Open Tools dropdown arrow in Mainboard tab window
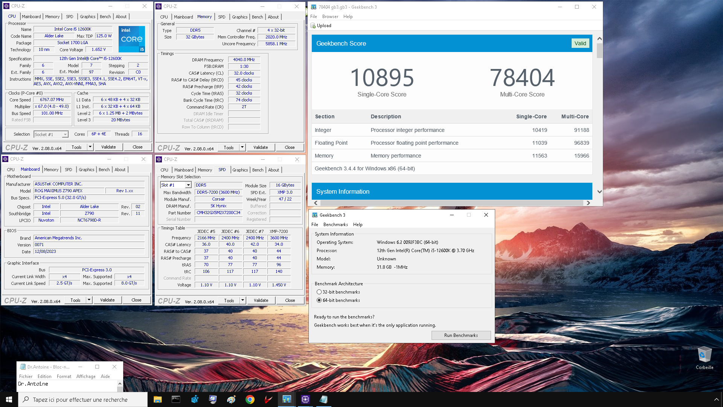Image resolution: width=723 pixels, height=407 pixels. coord(89,300)
